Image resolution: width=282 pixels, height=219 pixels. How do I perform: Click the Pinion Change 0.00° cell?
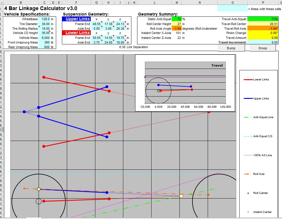pos(263,33)
